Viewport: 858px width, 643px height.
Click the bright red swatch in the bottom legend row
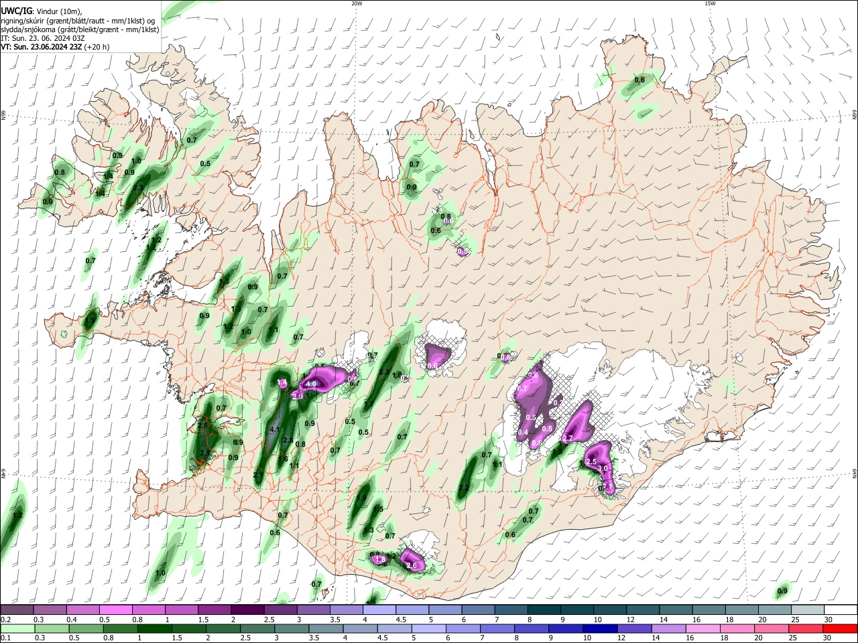(841, 628)
